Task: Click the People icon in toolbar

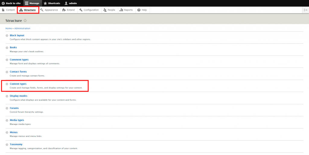Action: pos(105,10)
